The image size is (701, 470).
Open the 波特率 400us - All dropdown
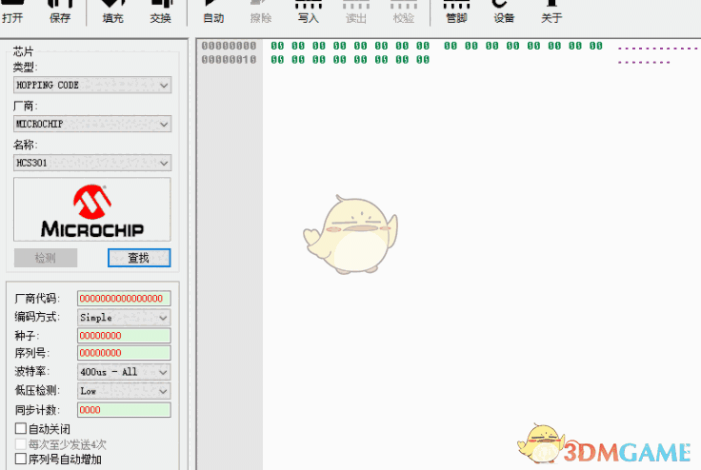124,372
